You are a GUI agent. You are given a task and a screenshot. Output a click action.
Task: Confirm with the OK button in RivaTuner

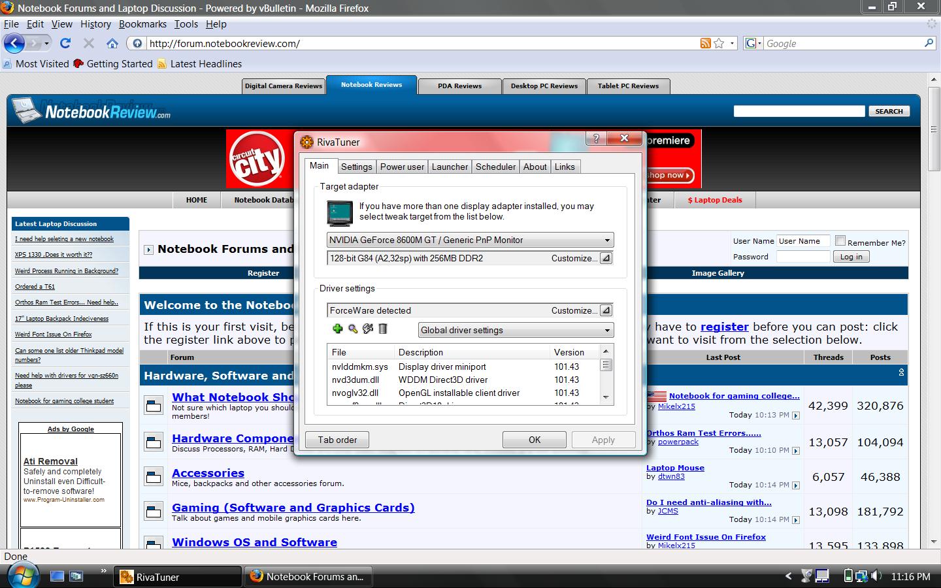(535, 440)
